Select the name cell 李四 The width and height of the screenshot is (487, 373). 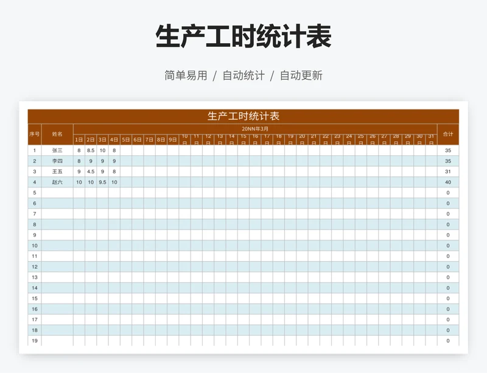(x=57, y=161)
